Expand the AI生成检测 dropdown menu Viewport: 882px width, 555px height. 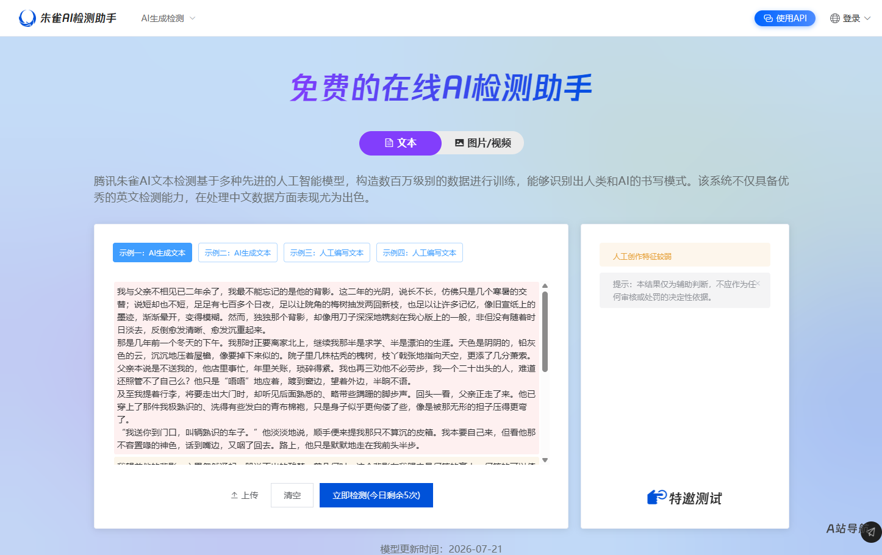pyautogui.click(x=168, y=18)
